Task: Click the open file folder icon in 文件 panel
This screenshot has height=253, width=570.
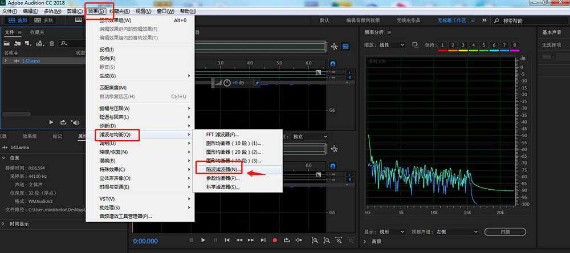Action: click(x=6, y=44)
